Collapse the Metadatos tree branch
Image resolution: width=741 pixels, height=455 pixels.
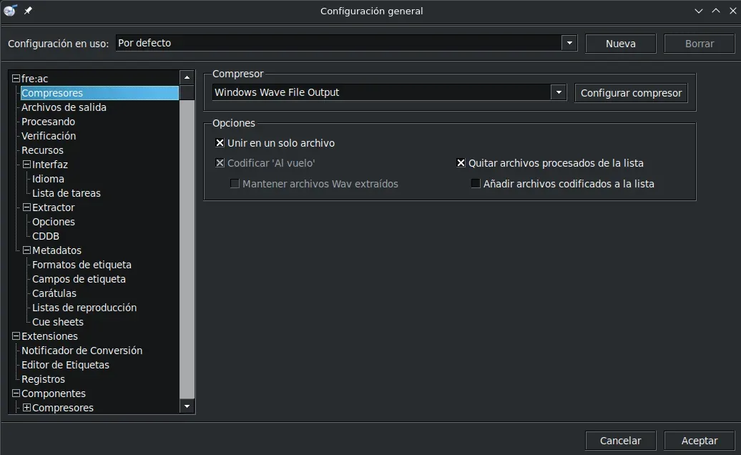26,250
